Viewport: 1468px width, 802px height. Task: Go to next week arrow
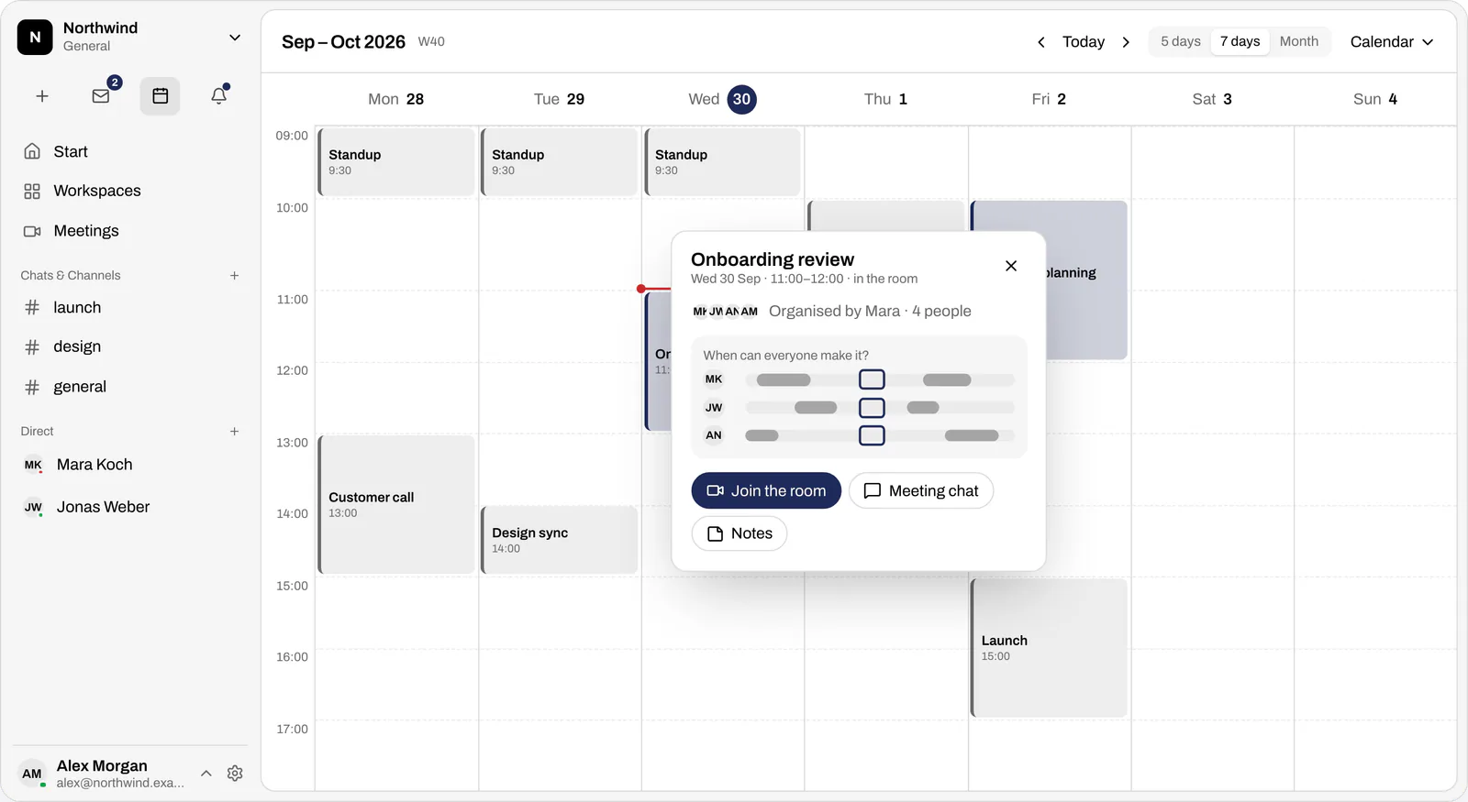(x=1126, y=42)
